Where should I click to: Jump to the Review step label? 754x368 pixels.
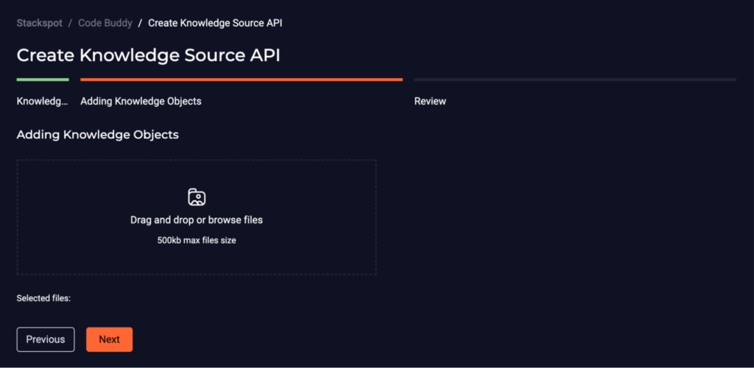click(x=430, y=102)
